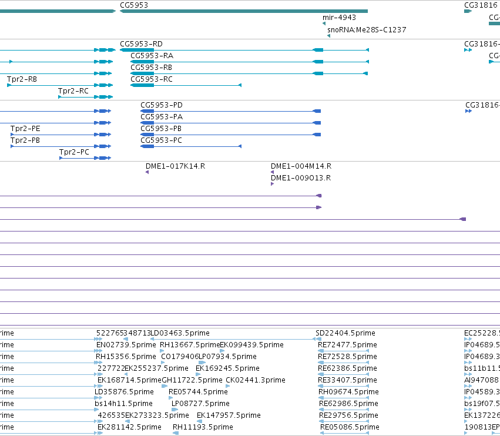Open the Tpr2-PC protein label
Screen dimensions: 500x436
(x=74, y=152)
